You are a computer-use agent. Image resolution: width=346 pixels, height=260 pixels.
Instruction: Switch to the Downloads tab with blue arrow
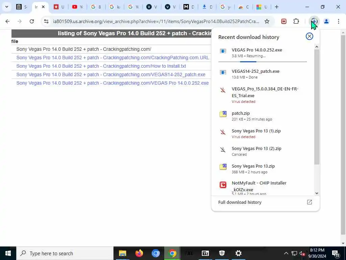pyautogui.click(x=208, y=7)
